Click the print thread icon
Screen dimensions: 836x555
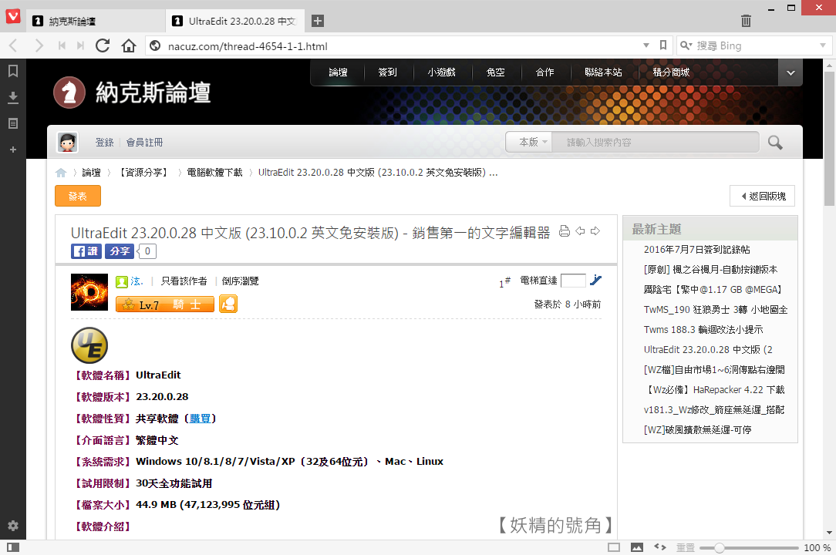564,231
